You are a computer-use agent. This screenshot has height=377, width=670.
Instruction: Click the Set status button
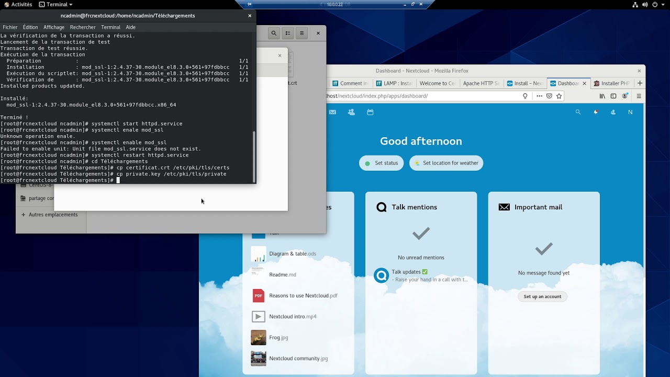(x=382, y=163)
